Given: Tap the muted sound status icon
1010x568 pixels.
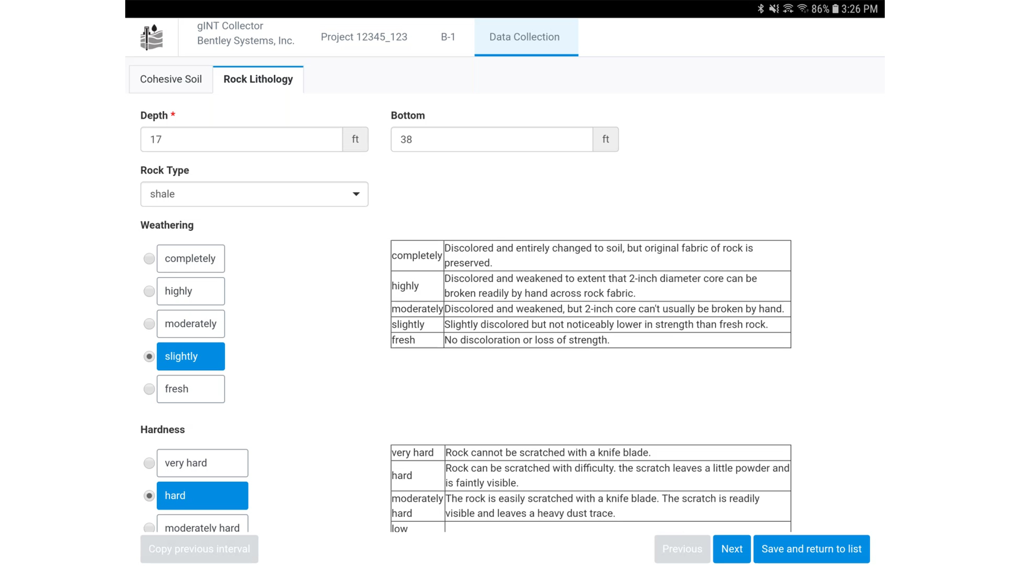Looking at the screenshot, I should 773,9.
